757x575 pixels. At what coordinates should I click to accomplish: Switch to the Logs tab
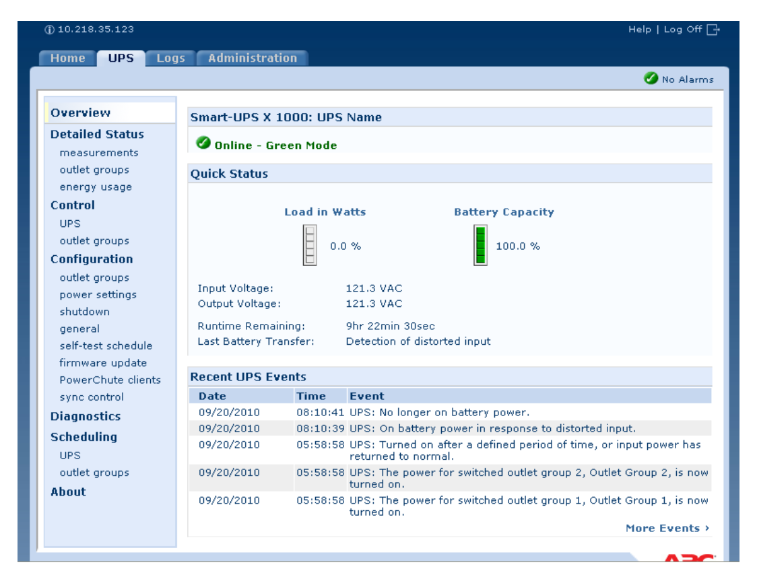(170, 58)
